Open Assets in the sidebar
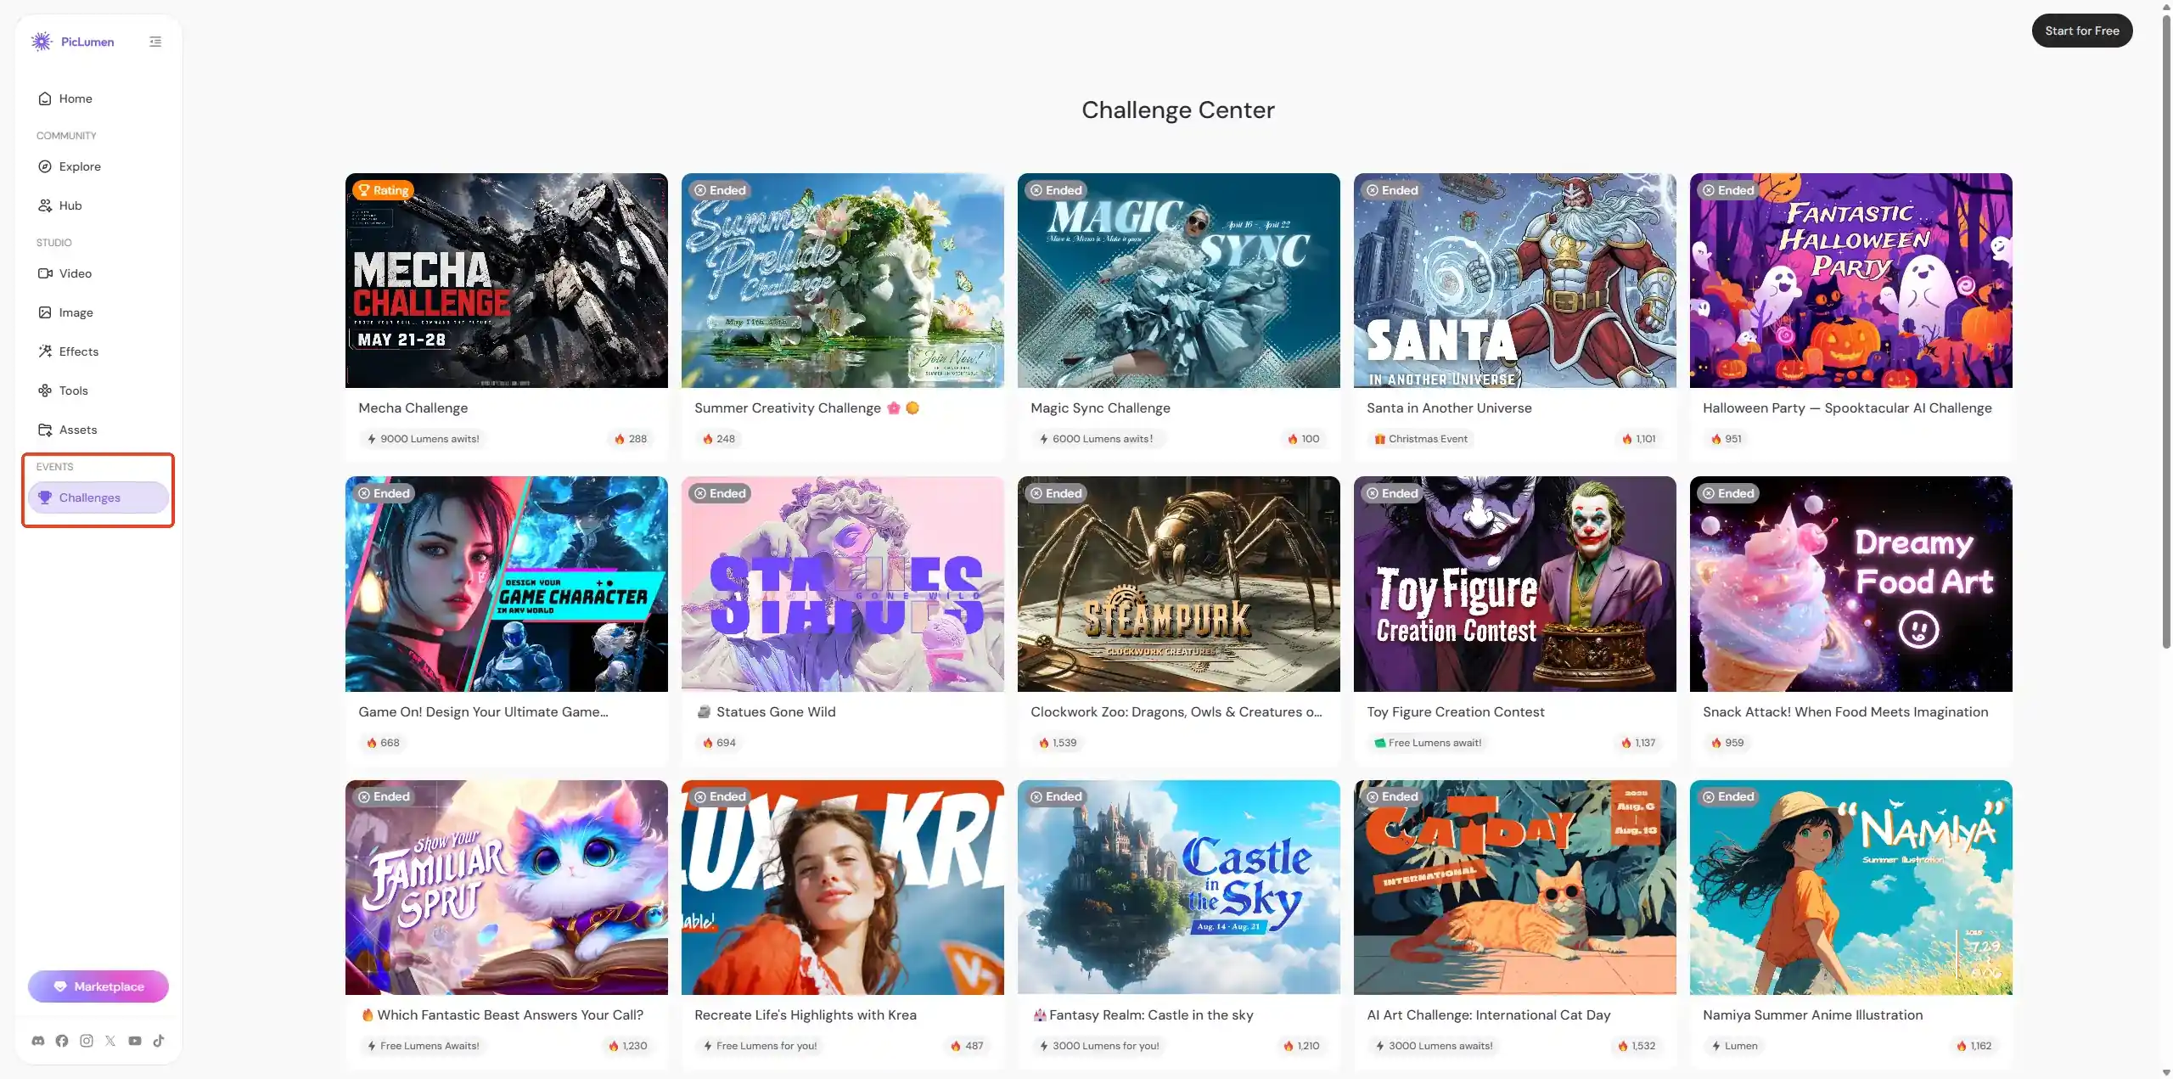Viewport: 2173px width, 1079px height. coord(98,430)
